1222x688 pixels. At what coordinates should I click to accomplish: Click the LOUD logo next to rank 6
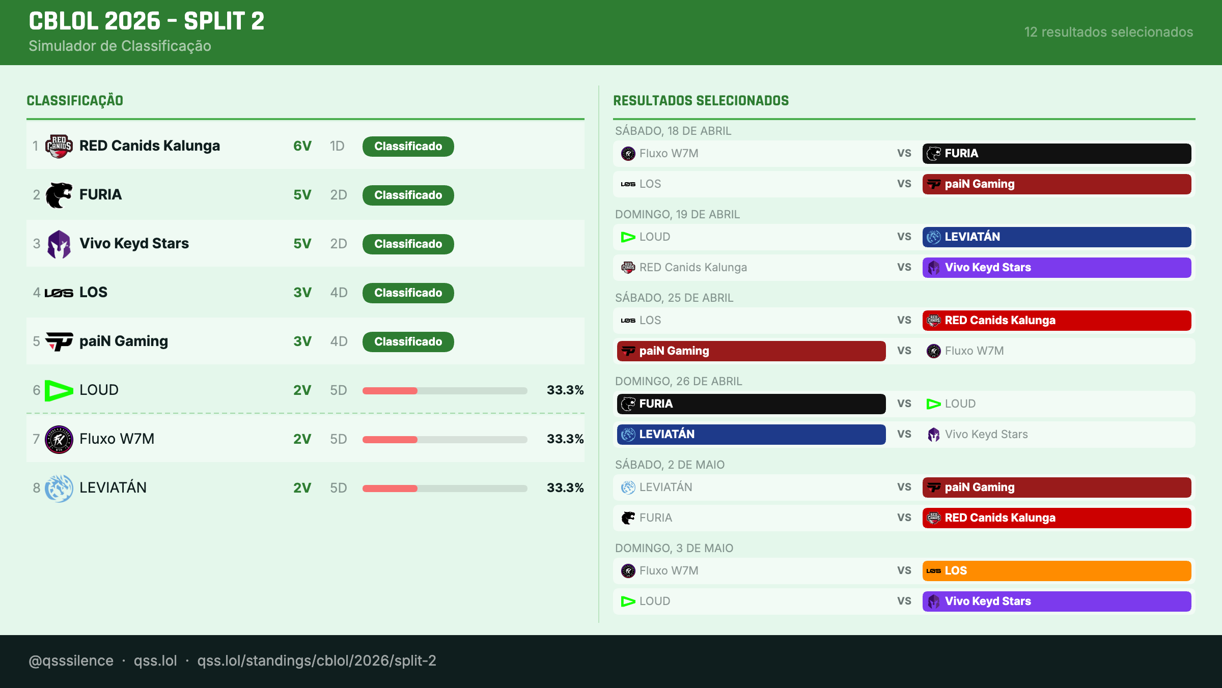pos(59,390)
